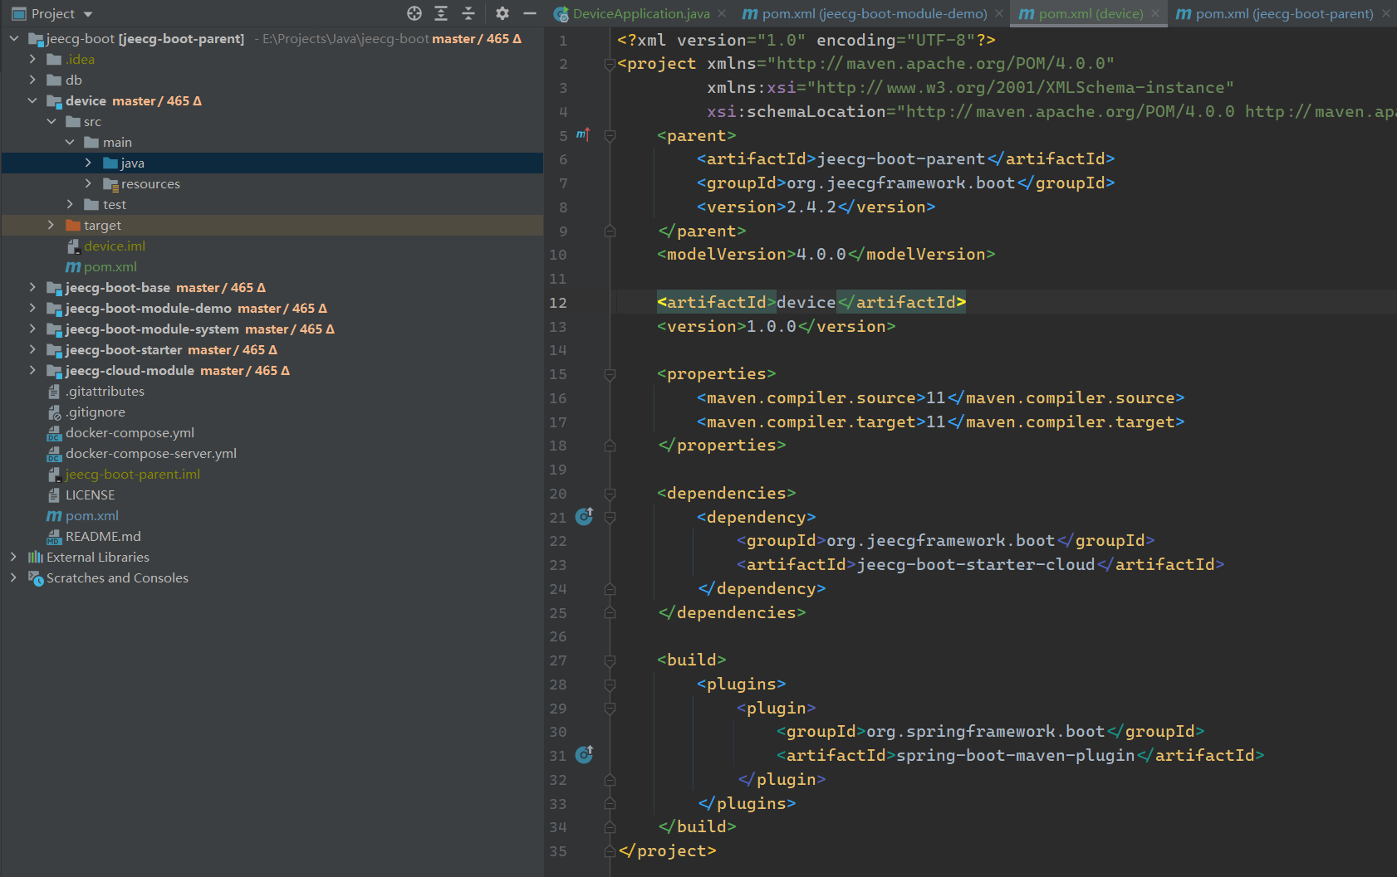This screenshot has width=1397, height=877.
Task: Expand the jeecg-boot-module-system module
Action: tap(32, 329)
